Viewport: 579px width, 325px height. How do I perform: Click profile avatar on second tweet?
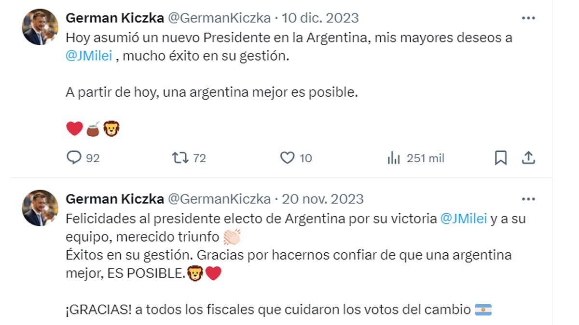click(40, 208)
